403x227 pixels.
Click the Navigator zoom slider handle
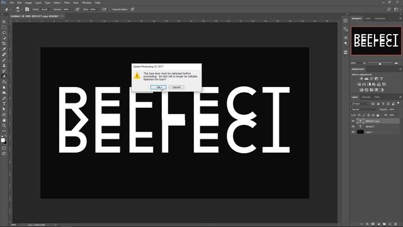pyautogui.click(x=380, y=63)
